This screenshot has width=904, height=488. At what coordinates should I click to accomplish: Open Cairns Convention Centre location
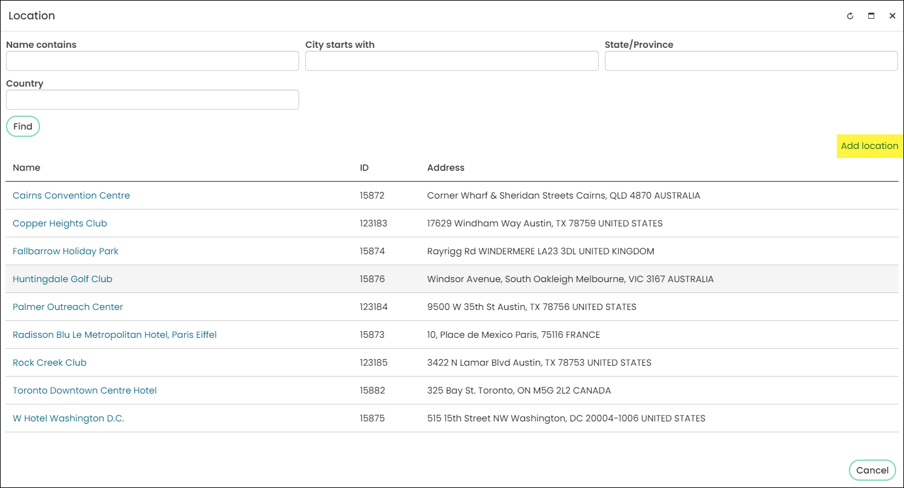(71, 196)
